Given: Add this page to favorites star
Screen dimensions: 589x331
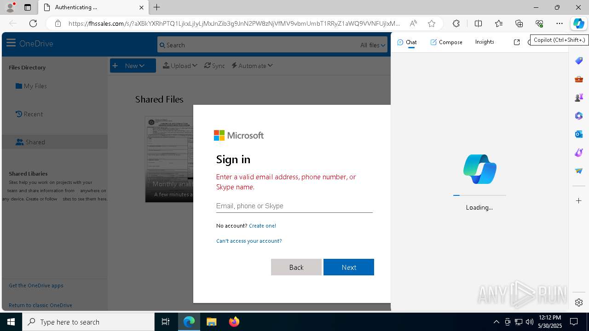Looking at the screenshot, I should (x=431, y=23).
